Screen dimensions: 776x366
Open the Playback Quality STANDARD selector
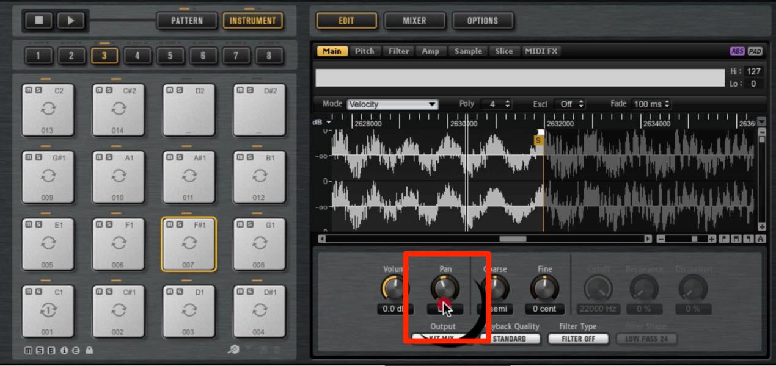pyautogui.click(x=510, y=339)
